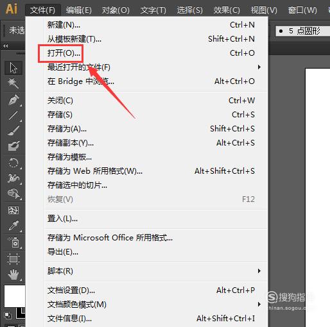The image size is (330, 327).
Task: Select the Warp tool
Action: pyautogui.click(x=13, y=178)
